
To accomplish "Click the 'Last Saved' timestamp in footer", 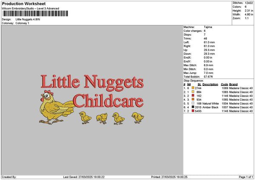I will click(x=84, y=177).
